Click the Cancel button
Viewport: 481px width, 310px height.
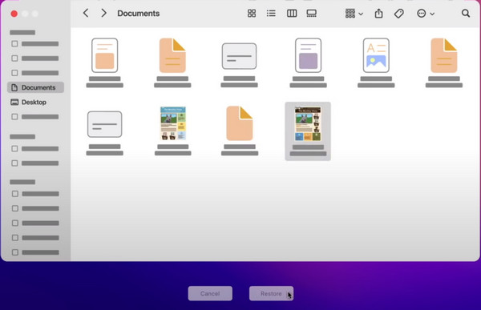click(210, 293)
